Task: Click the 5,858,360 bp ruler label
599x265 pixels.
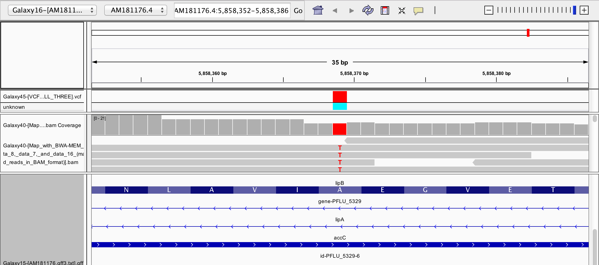Action: 213,73
